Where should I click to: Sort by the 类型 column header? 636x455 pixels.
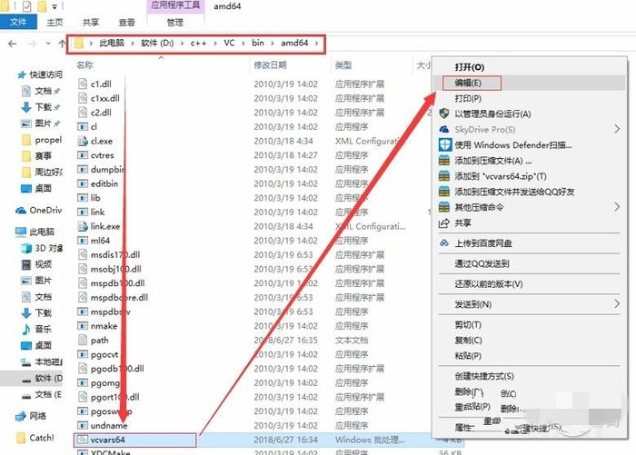[x=343, y=64]
